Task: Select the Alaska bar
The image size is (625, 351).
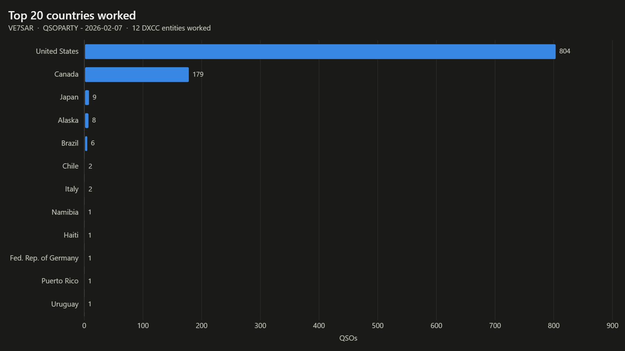Action: click(87, 120)
